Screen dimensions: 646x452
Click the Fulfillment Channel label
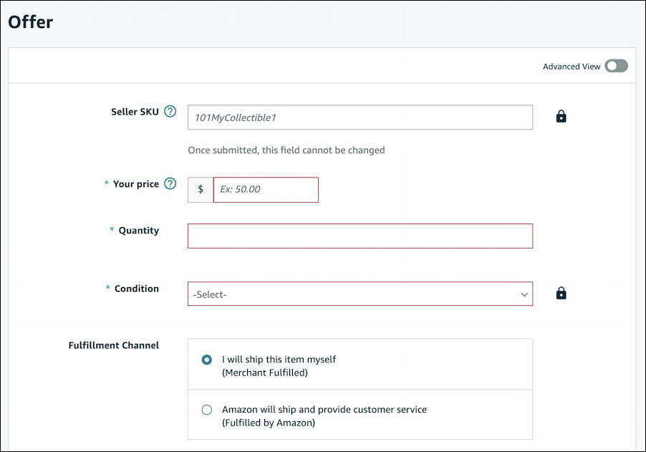click(113, 345)
